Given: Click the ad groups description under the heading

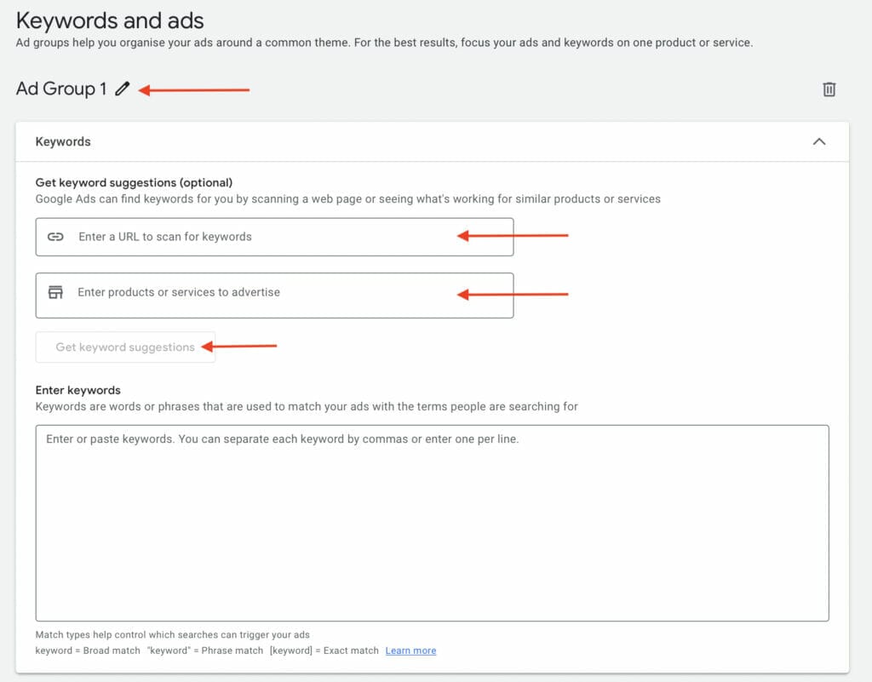Looking at the screenshot, I should point(383,43).
